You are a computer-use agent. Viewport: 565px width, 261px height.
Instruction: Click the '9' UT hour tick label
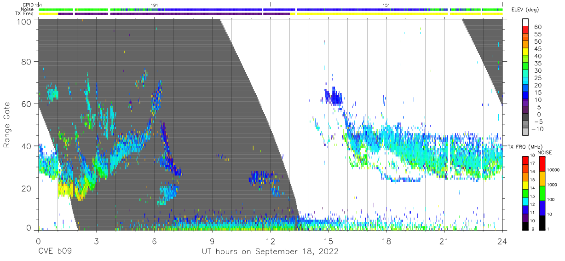212,241
